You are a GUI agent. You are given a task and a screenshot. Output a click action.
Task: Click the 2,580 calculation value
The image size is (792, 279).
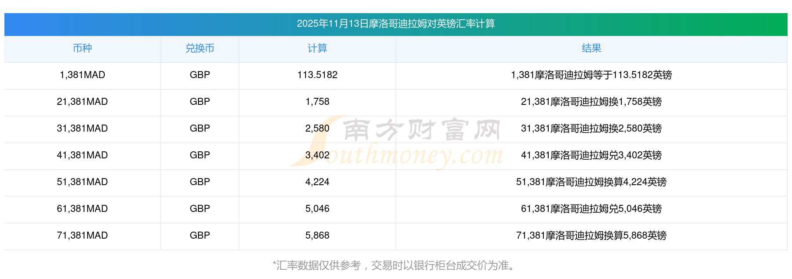[317, 129]
